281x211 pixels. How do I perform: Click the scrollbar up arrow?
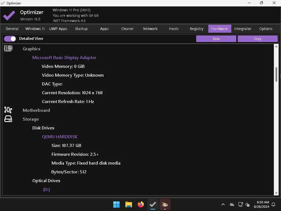(276, 46)
